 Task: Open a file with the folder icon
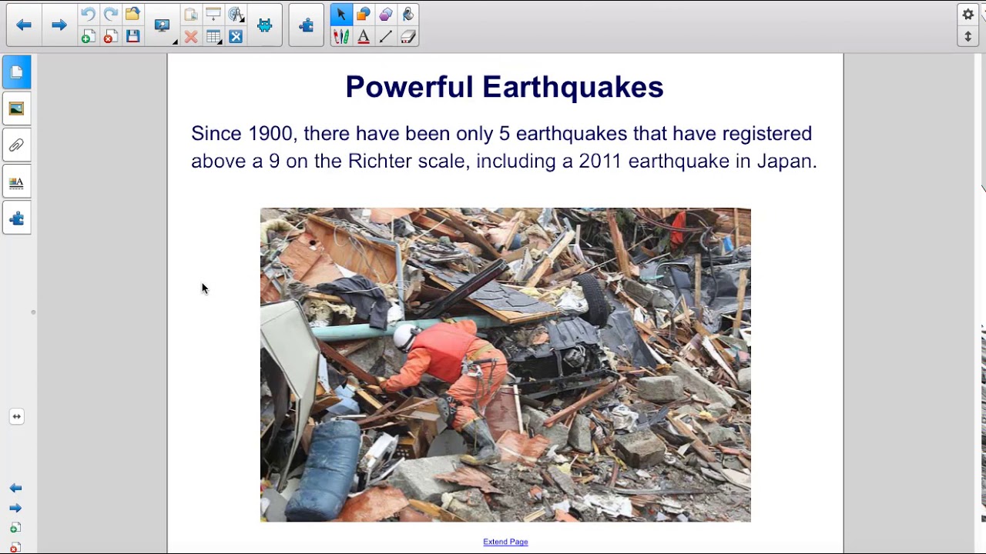(132, 15)
